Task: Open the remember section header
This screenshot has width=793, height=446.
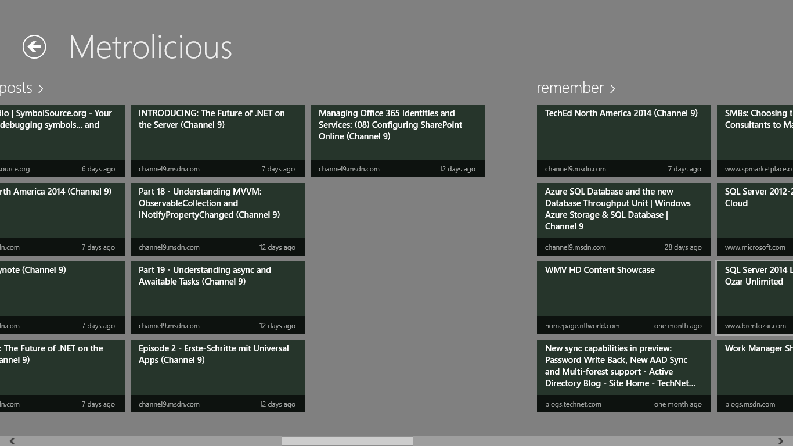Action: (x=576, y=88)
